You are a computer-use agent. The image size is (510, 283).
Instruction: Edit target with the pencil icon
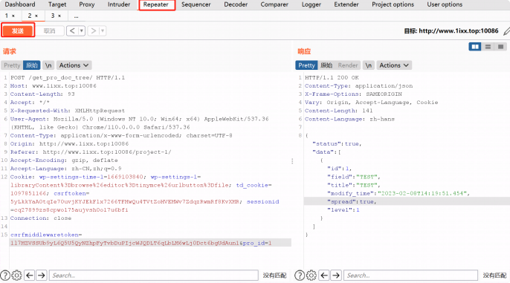[506, 31]
